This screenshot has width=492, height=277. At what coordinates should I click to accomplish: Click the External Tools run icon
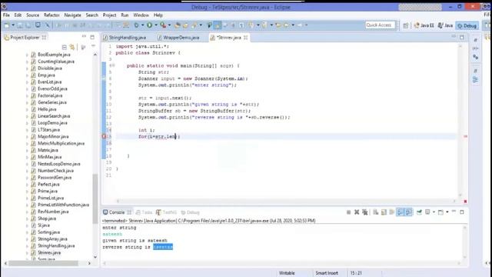click(x=163, y=25)
